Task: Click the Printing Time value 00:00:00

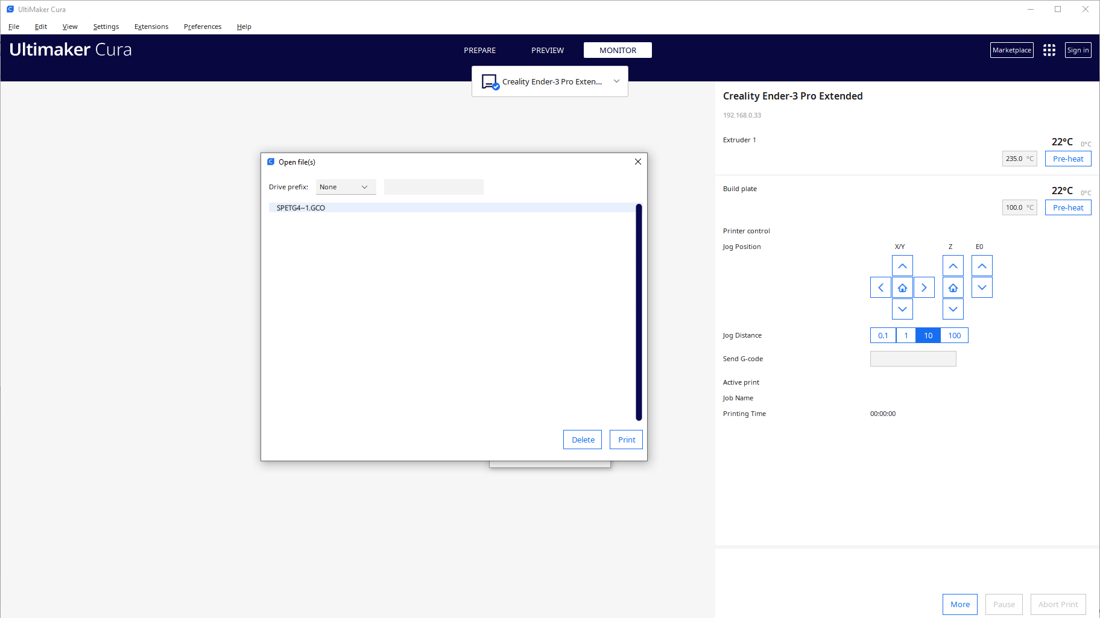Action: 883,414
